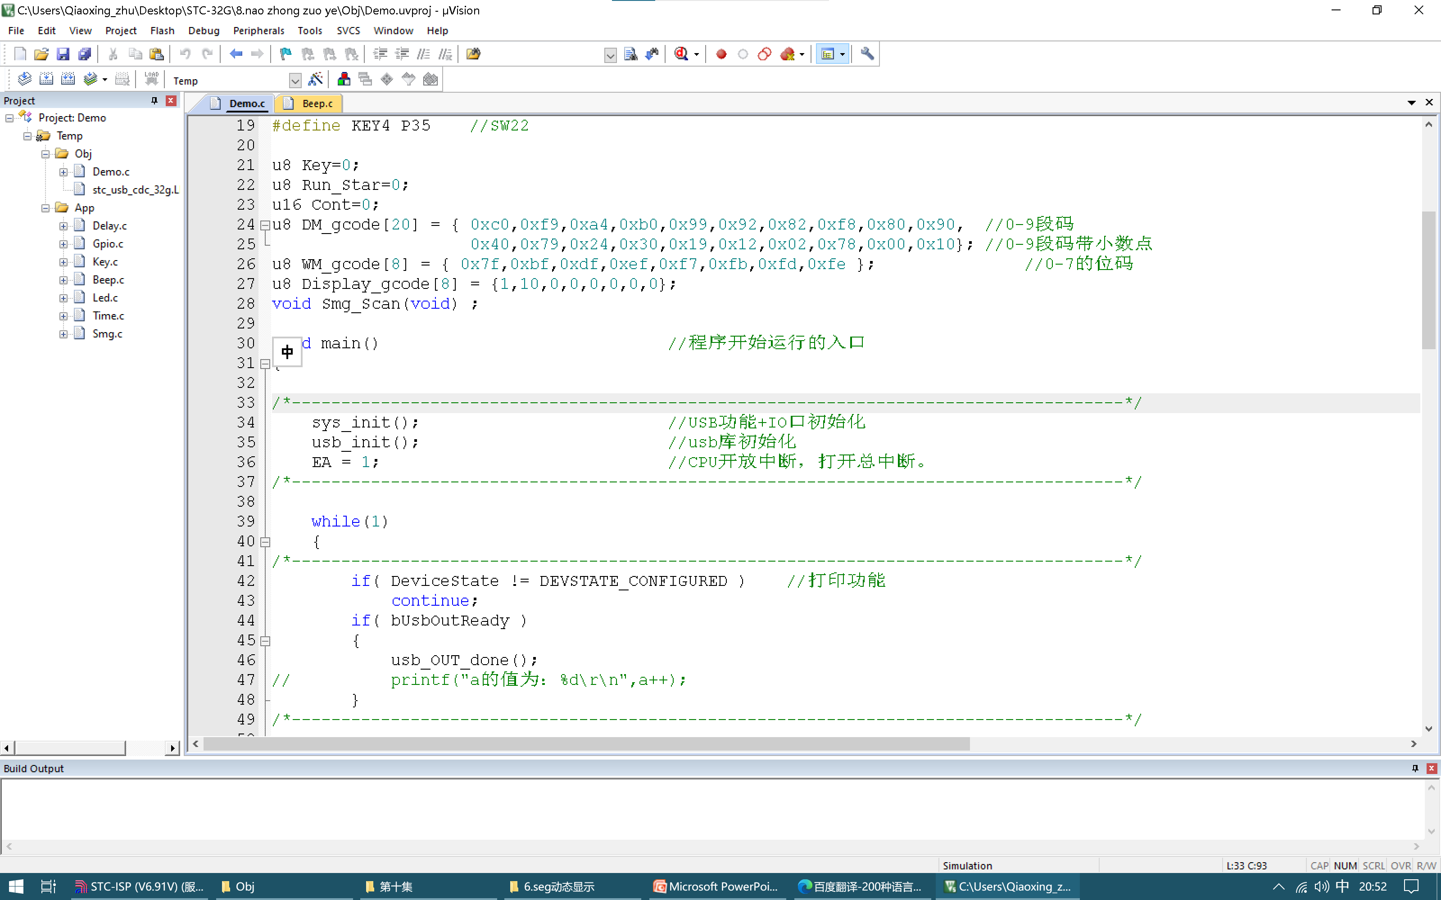This screenshot has height=900, width=1441.
Task: Comment out the selection with the // icon
Action: 423,54
